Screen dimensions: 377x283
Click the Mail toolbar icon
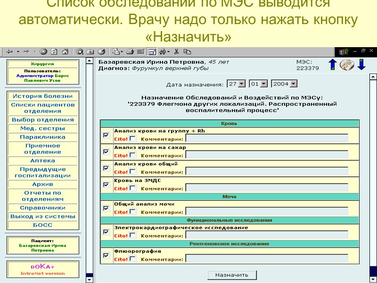[x=116, y=51]
